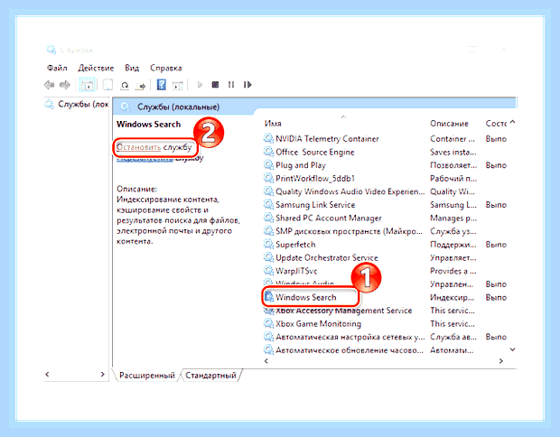Click the horizontal scroll right arrow of services list
560x437 pixels.
click(501, 361)
